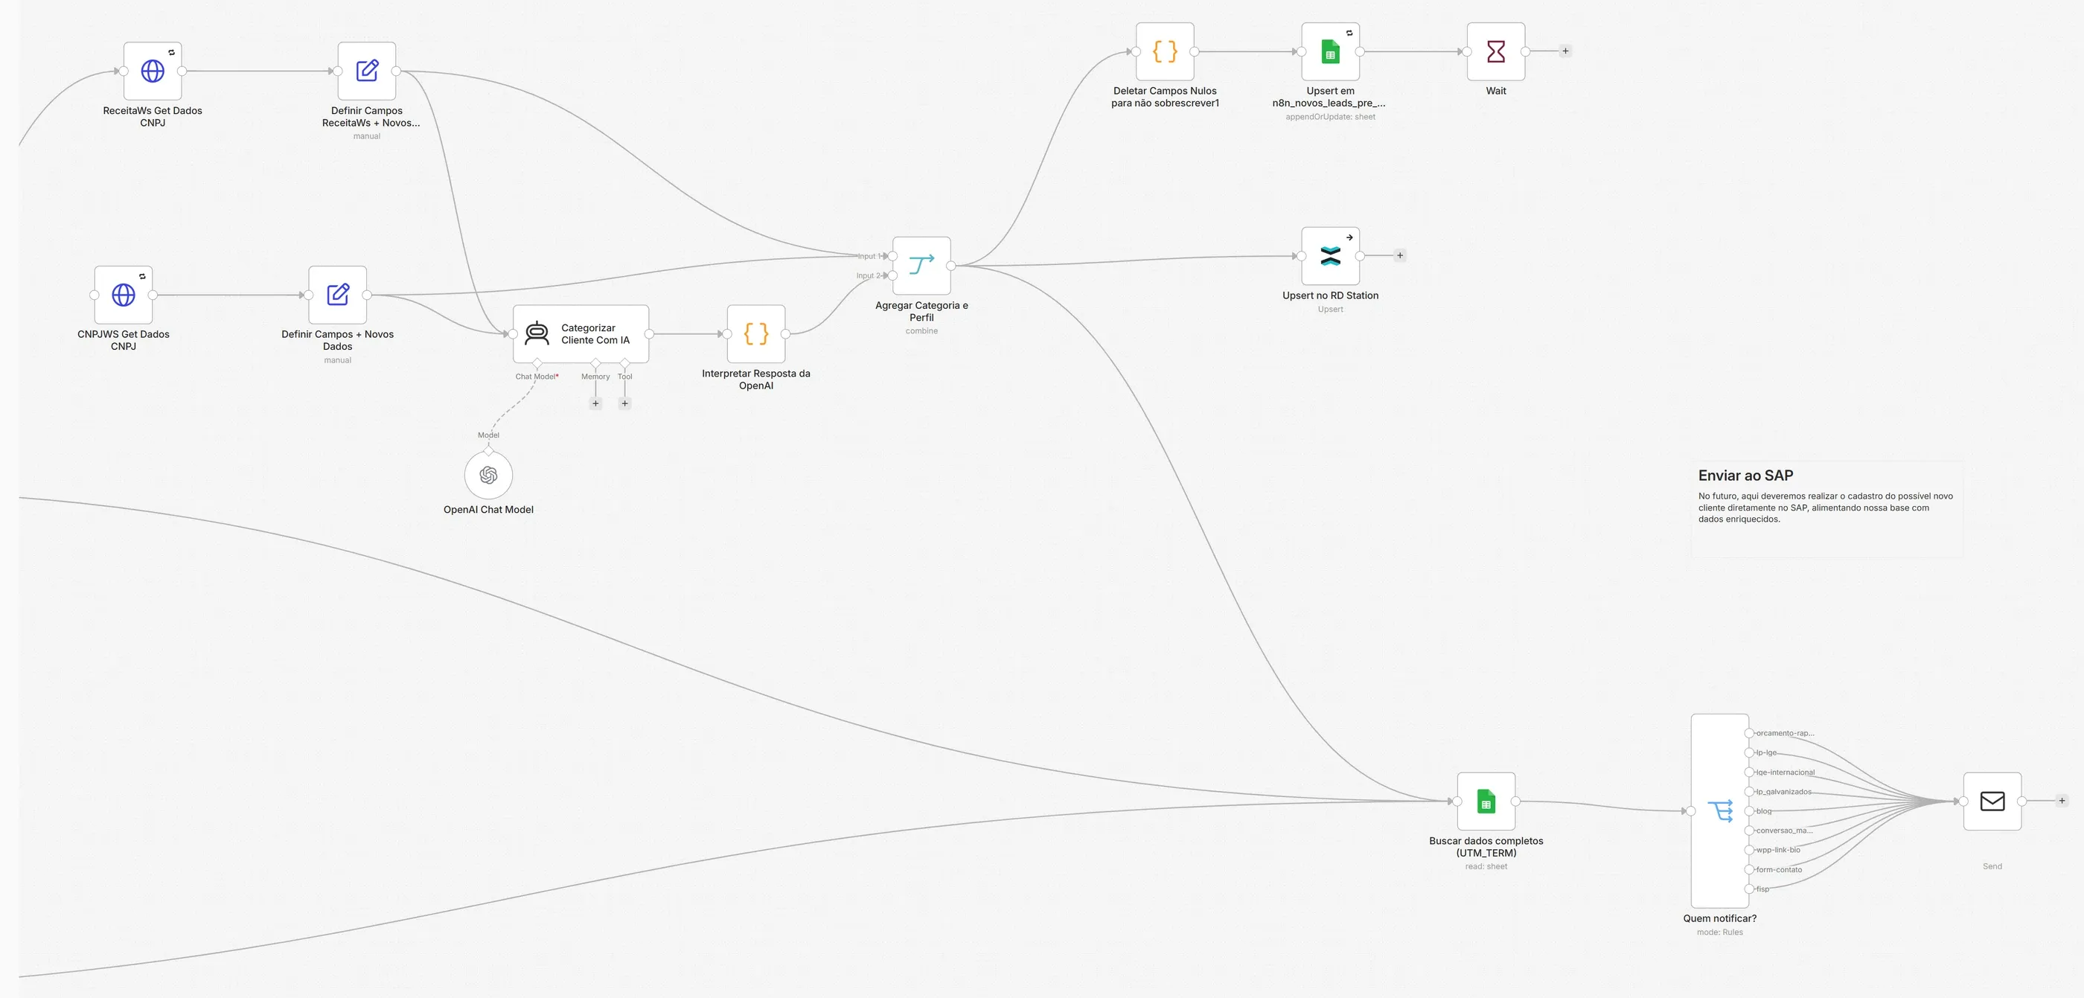Select the Interpretar Resposta da OpenAI code node
The height and width of the screenshot is (998, 2084).
click(x=755, y=334)
